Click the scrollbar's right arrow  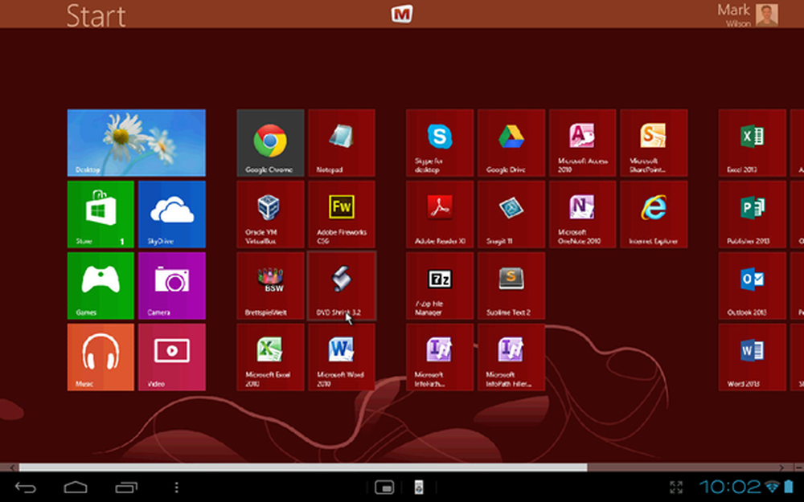781,467
